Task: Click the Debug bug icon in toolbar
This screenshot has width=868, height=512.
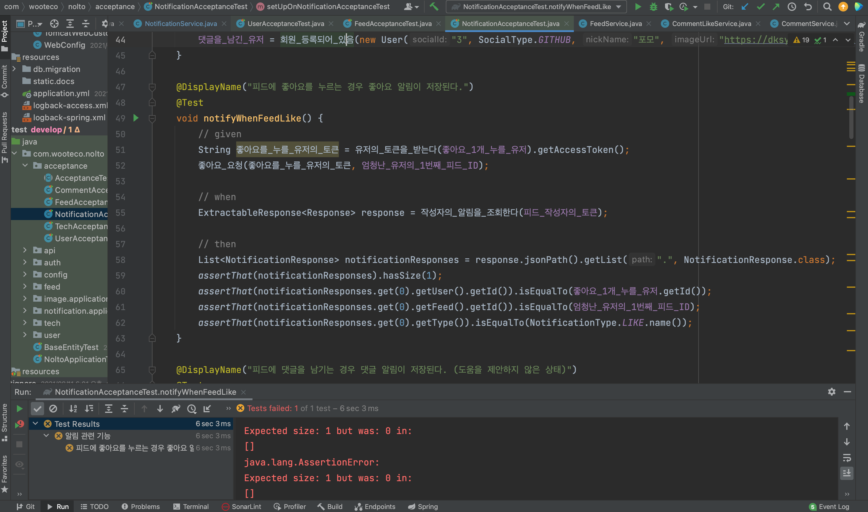Action: point(653,7)
